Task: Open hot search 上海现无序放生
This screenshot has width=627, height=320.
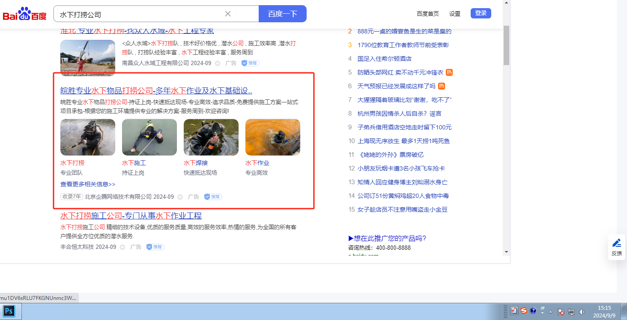Action: (403, 141)
